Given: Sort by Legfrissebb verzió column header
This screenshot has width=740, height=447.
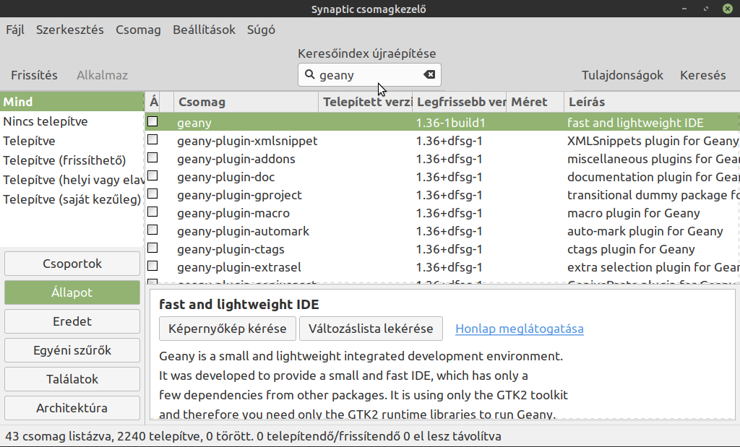Looking at the screenshot, I should (x=460, y=102).
